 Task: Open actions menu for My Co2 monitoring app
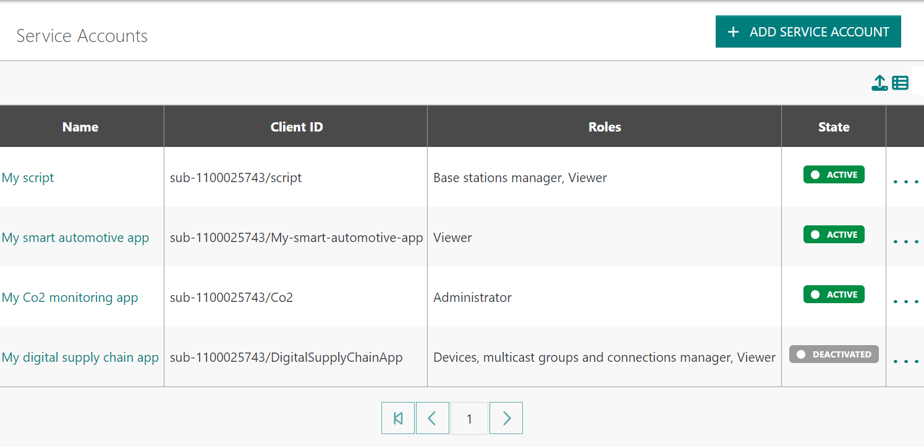[x=905, y=301]
